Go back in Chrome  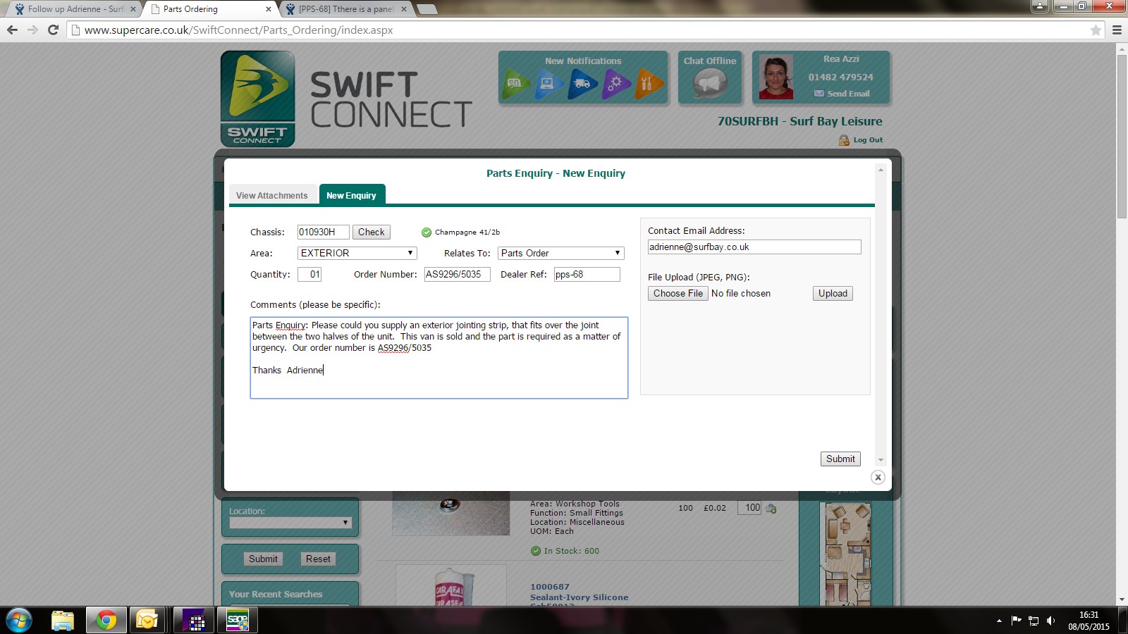(x=12, y=30)
